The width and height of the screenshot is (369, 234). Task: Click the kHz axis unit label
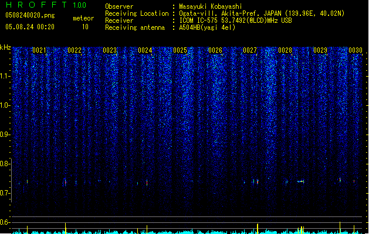click(x=5, y=47)
